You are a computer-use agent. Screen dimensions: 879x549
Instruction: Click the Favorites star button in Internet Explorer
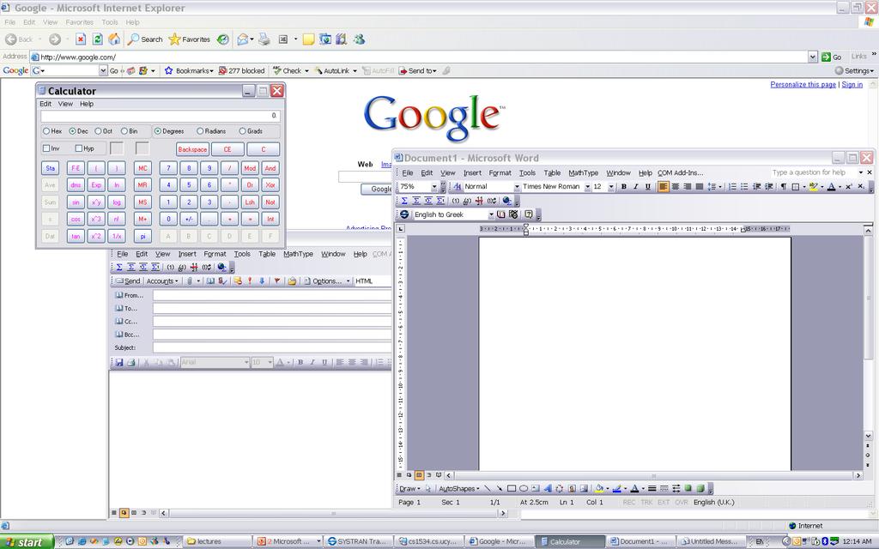pyautogui.click(x=190, y=39)
